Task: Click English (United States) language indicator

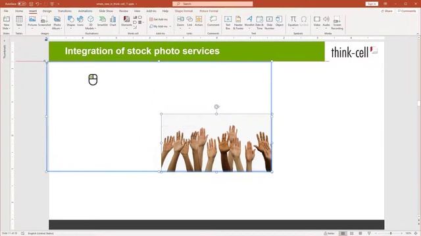Action: click(41, 233)
